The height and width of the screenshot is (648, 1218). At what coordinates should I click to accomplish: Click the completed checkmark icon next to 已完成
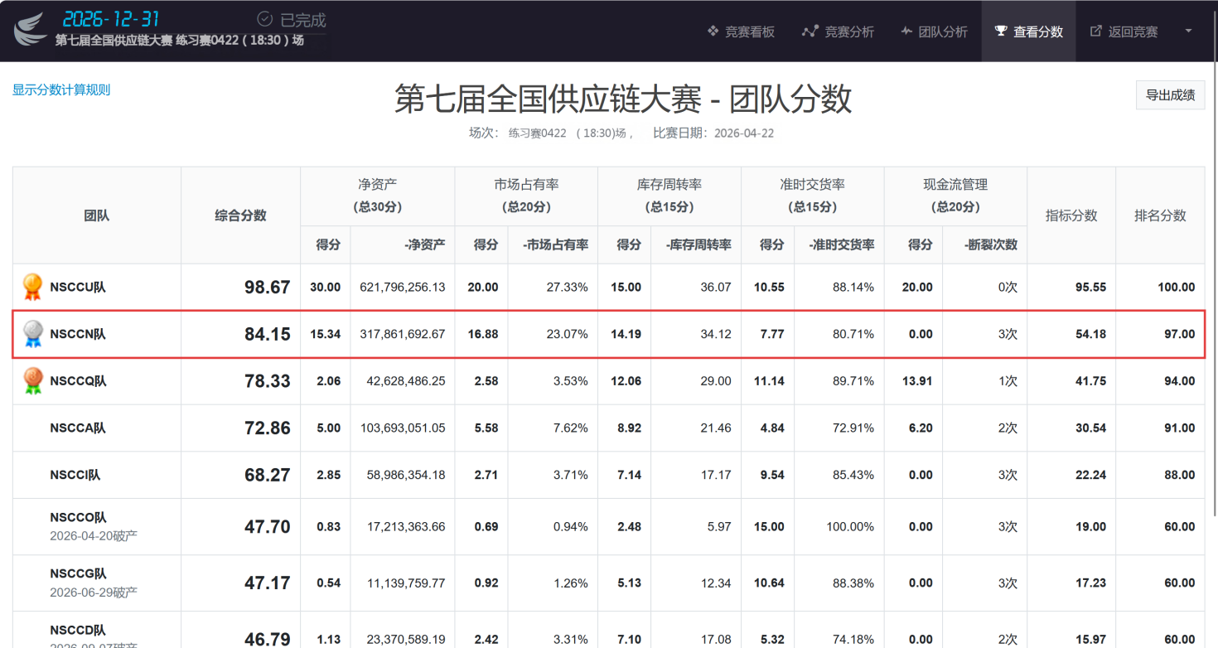click(x=265, y=19)
